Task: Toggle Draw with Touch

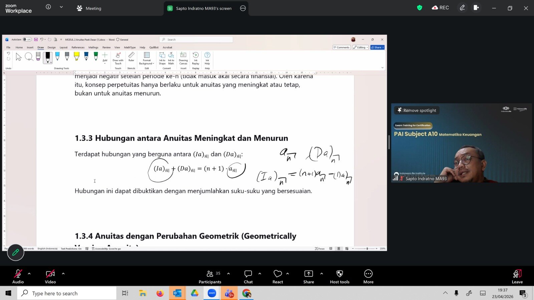Action: pos(118,58)
